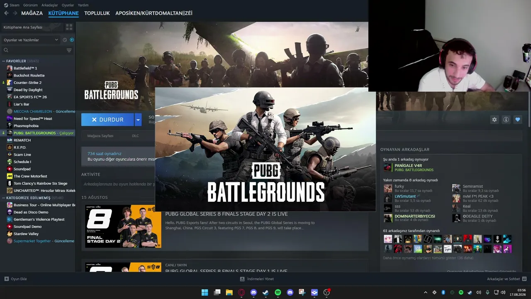531x299 pixels.
Task: Show PUBG game info icon
Action: [x=506, y=120]
